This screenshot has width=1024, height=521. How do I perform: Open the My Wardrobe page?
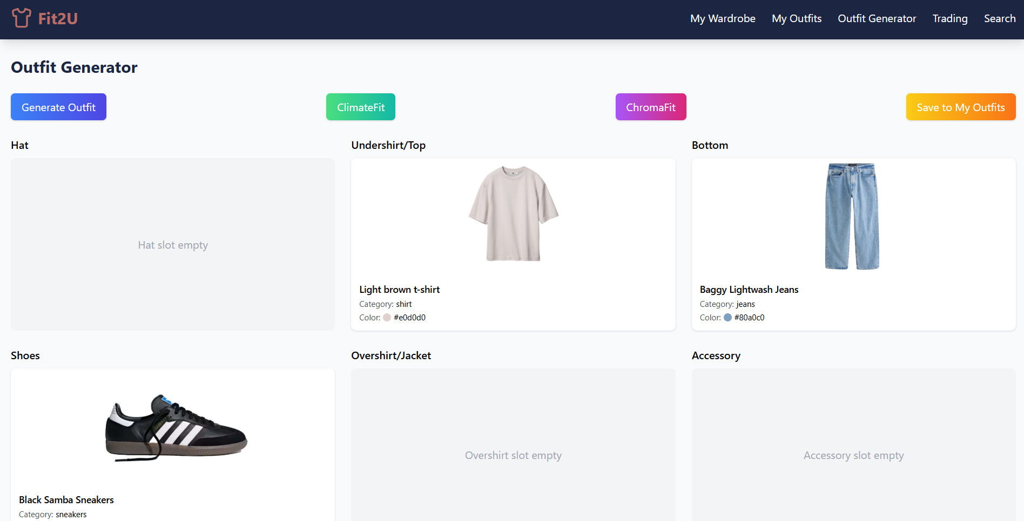click(723, 18)
